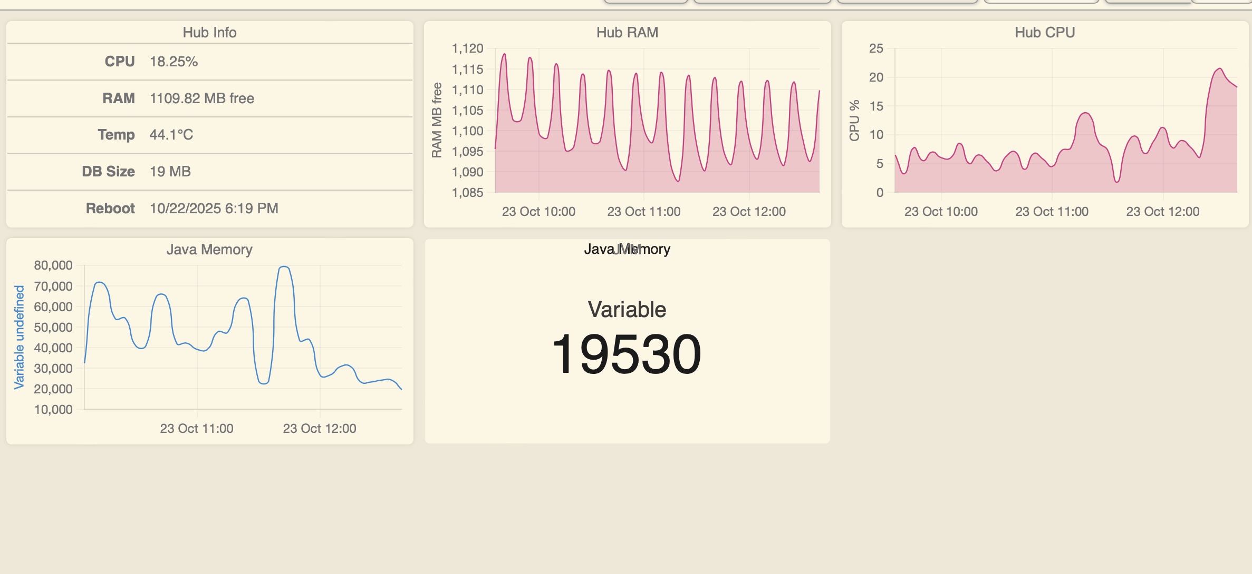Select the CPU 18.25% row
This screenshot has width=1252, height=574.
pos(174,62)
